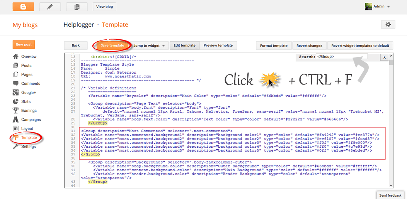Click the Group description "Most Commented" line
Screen dimensions: 407x199
pyautogui.click(x=157, y=131)
